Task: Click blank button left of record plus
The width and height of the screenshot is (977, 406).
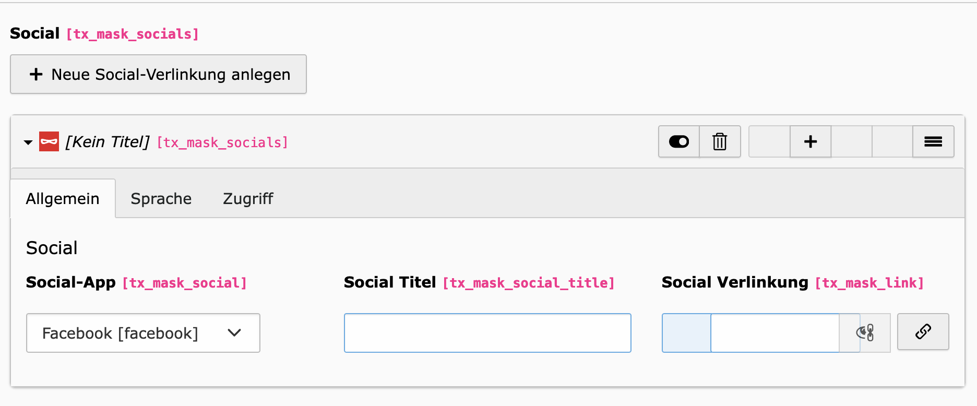Action: click(769, 141)
